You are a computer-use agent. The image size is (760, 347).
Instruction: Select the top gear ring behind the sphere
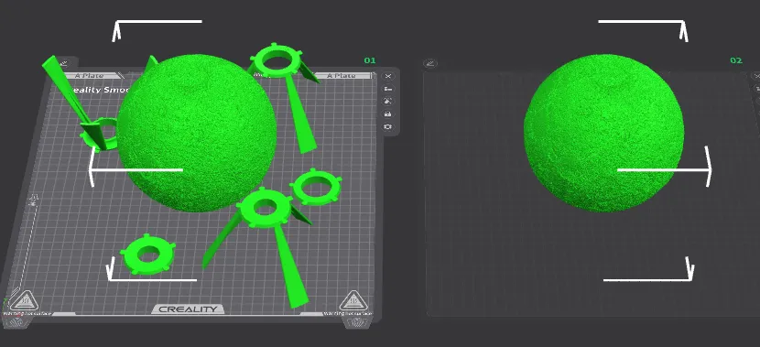click(277, 60)
